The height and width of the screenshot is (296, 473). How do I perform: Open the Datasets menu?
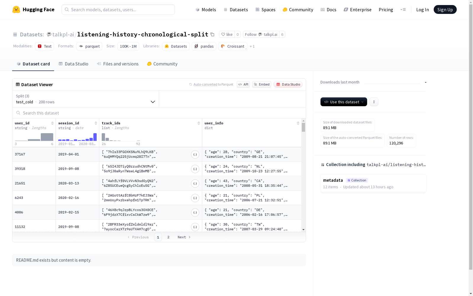[x=236, y=9]
